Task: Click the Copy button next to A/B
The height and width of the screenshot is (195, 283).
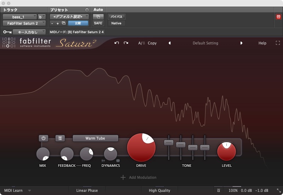Action: (x=152, y=43)
